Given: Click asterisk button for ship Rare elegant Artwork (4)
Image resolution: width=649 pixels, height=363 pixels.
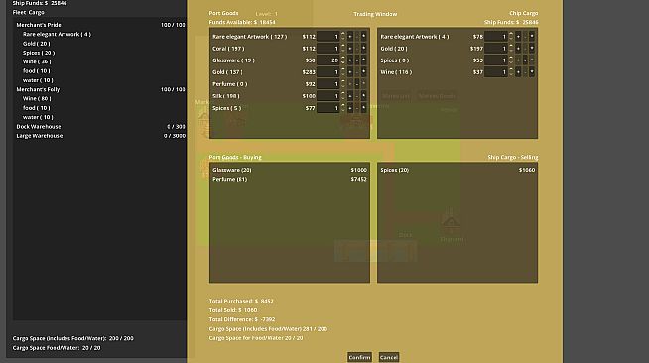Looking at the screenshot, I should (532, 37).
